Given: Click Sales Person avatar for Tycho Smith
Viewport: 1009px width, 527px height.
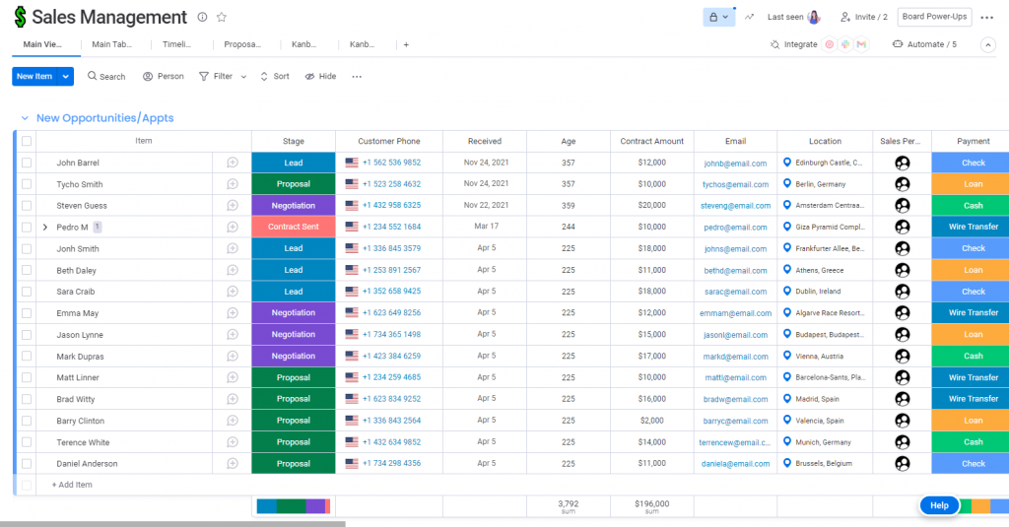Looking at the screenshot, I should pyautogui.click(x=903, y=184).
